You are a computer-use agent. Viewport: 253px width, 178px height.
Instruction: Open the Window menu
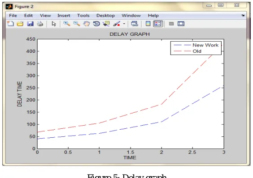click(131, 16)
